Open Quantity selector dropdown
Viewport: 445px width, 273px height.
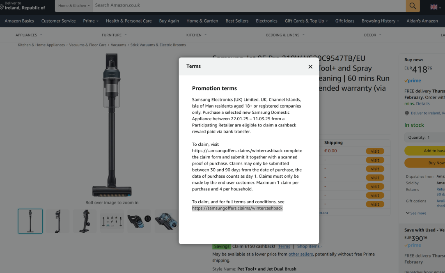(424, 138)
